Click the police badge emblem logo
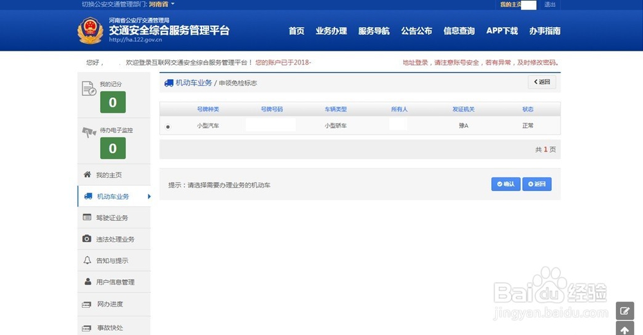Screen dimensions: 643x335 tap(90, 30)
